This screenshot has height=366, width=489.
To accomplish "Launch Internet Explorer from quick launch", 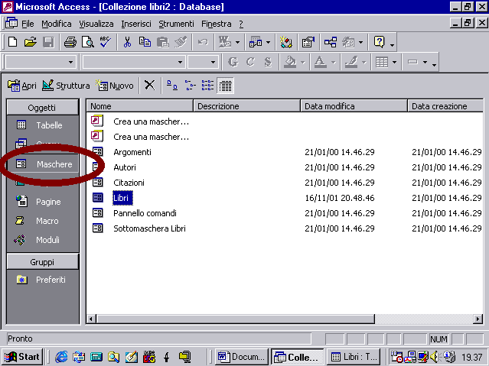I will (x=61, y=357).
